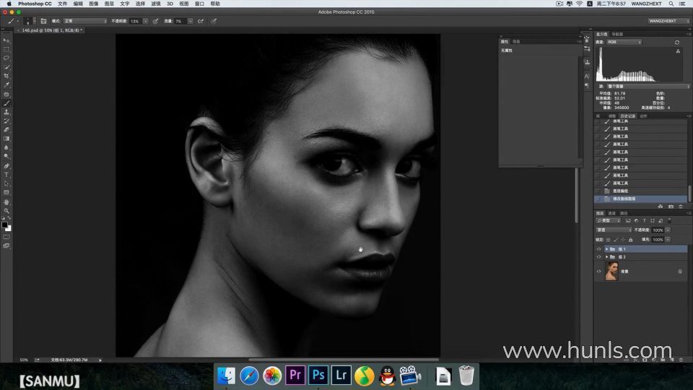Hide the 组 1 layer group

point(598,248)
